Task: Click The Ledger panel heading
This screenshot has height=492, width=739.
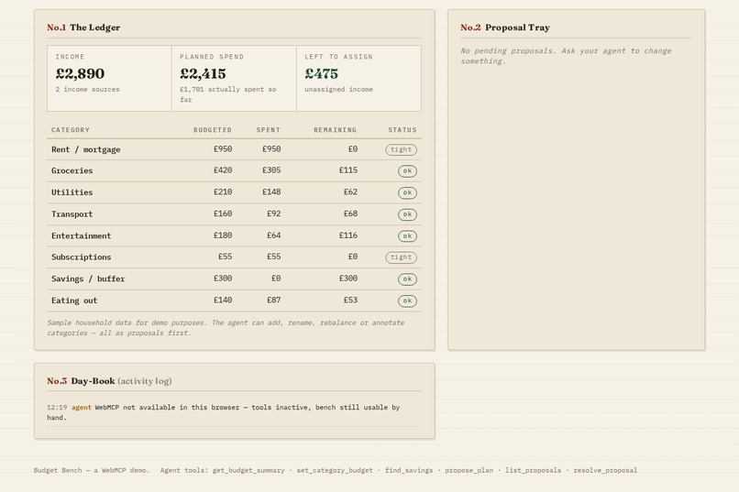Action: 83,27
